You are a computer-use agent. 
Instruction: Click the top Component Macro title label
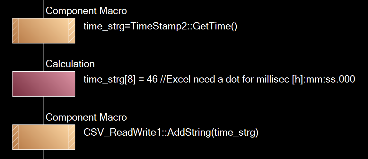86,11
